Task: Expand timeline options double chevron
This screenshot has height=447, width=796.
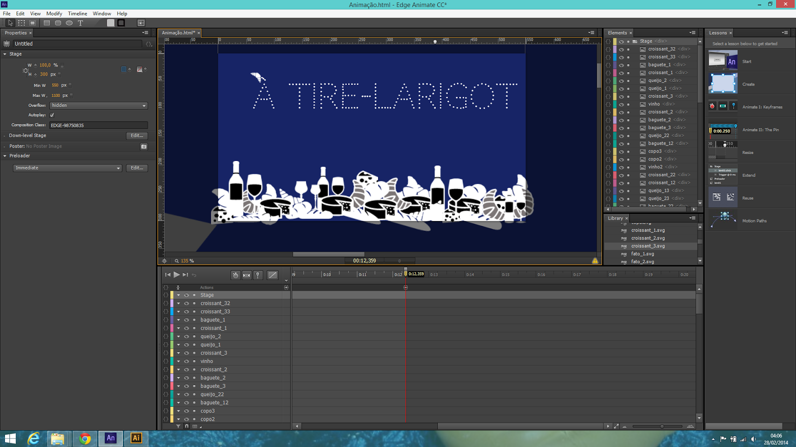Action: pos(286,281)
